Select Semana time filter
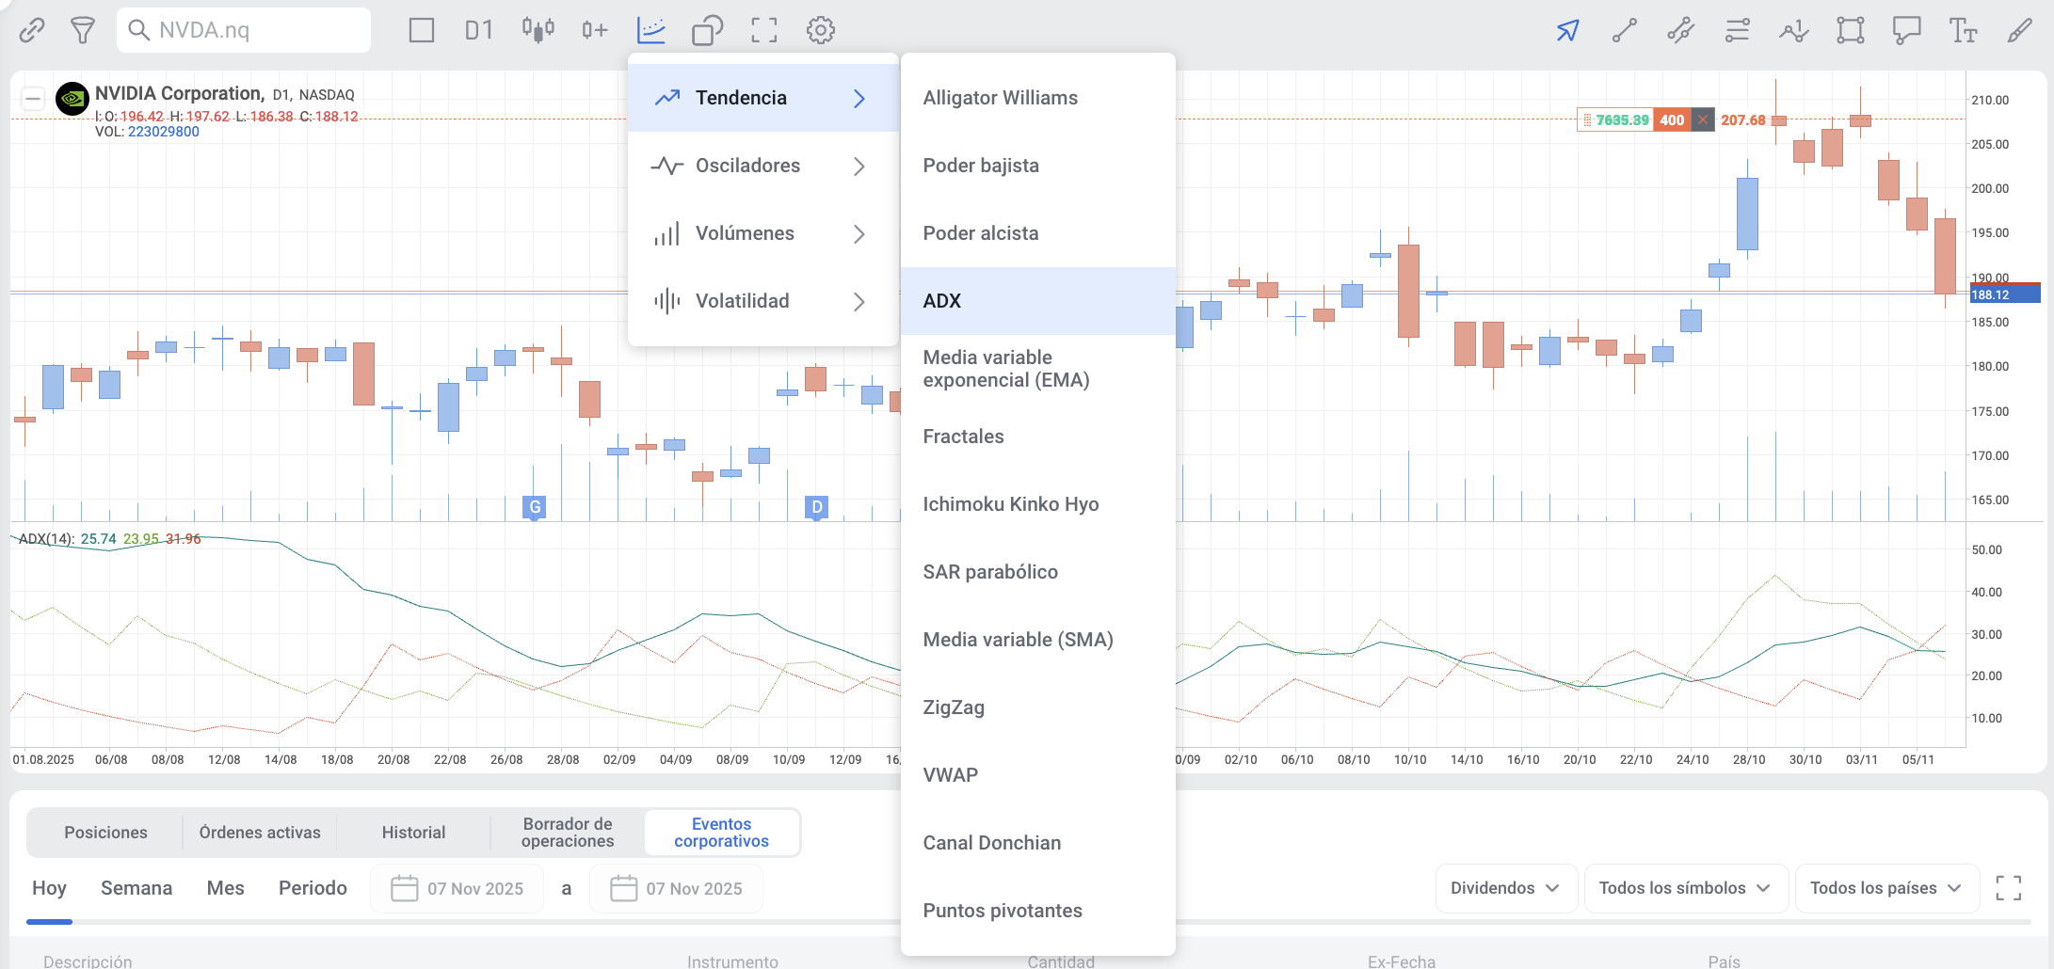 [x=136, y=888]
